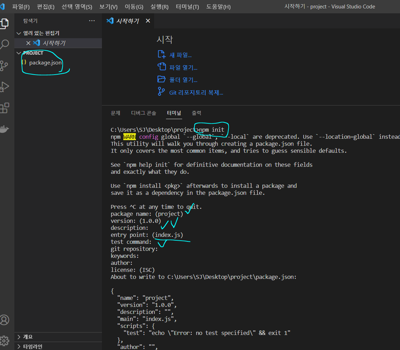Collapse the PROJECT folder section

coord(19,53)
